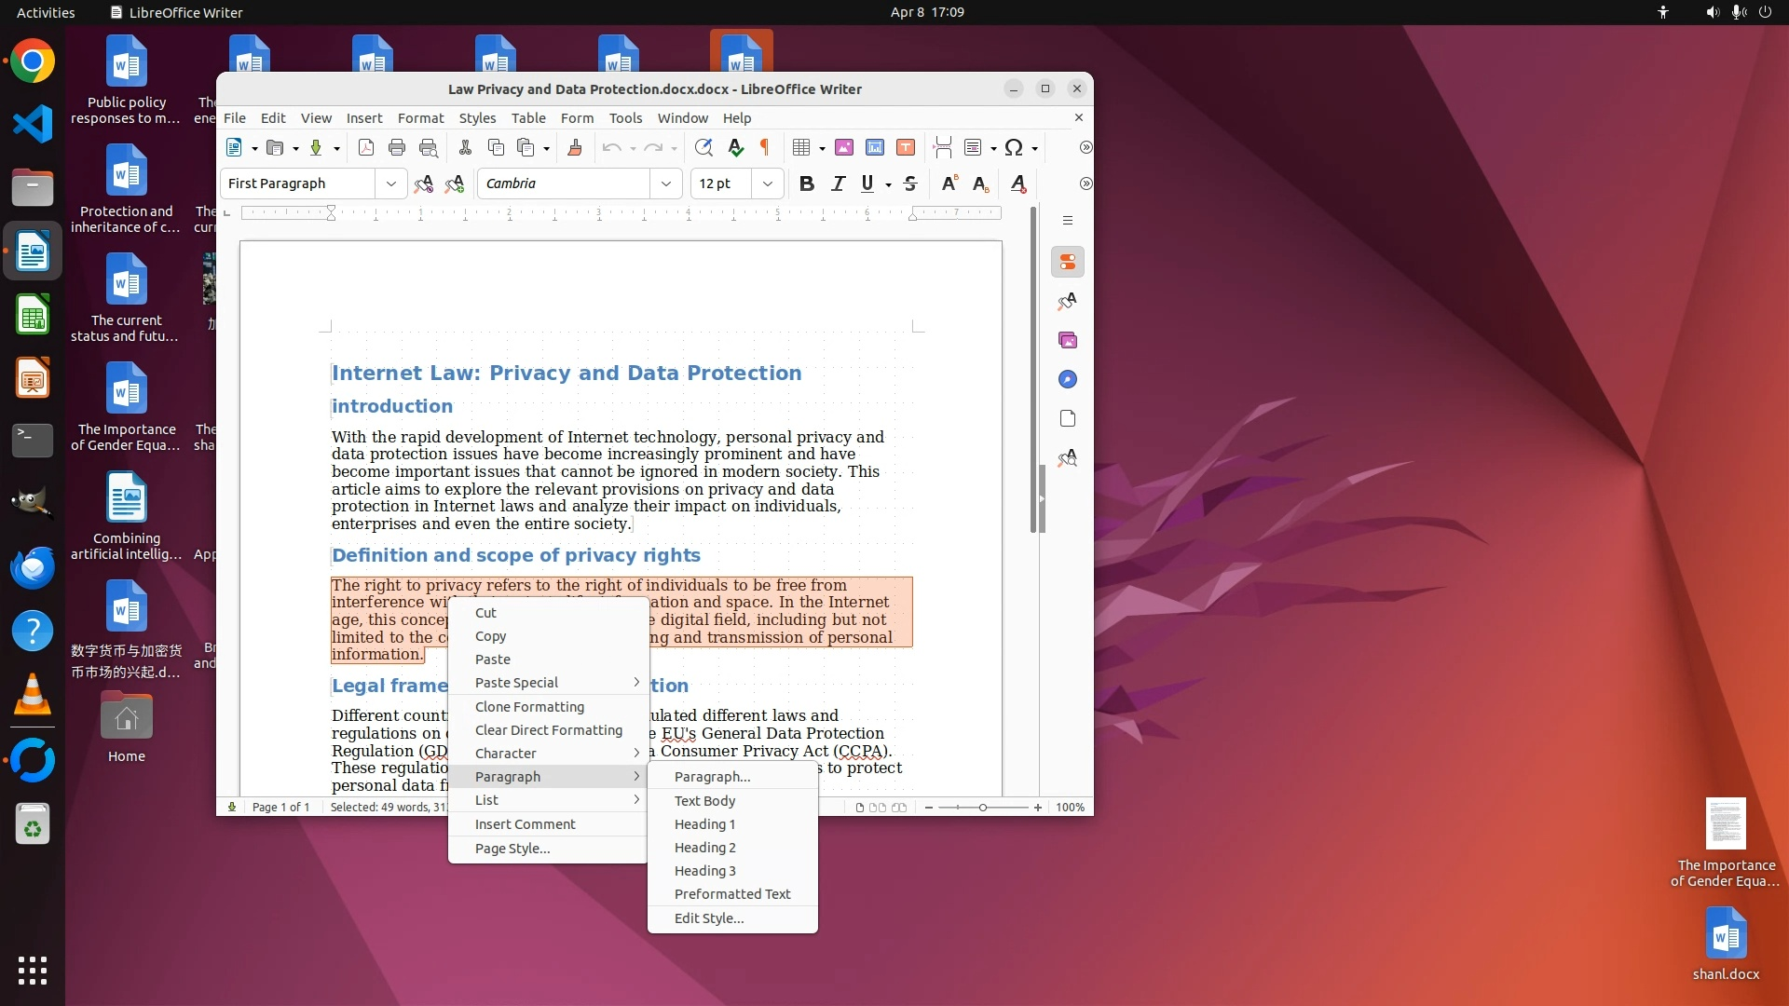Open Find & Replace toolbar icon
The width and height of the screenshot is (1789, 1006).
coord(703,147)
